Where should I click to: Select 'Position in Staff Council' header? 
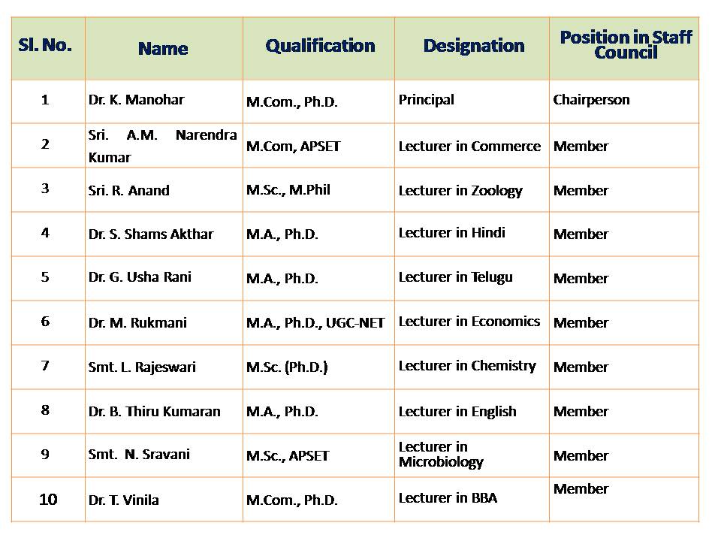pyautogui.click(x=626, y=44)
